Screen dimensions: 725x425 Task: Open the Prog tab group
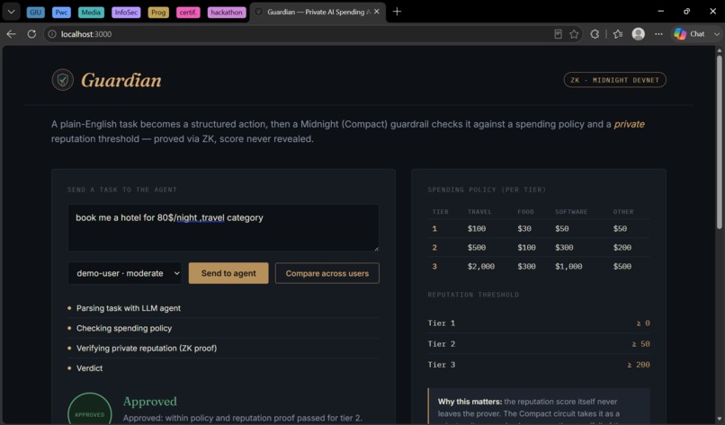[158, 13]
